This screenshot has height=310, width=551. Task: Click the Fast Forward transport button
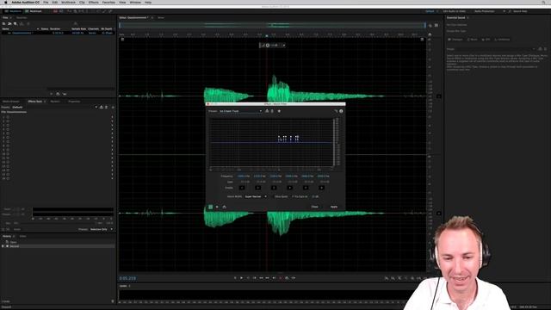268,278
